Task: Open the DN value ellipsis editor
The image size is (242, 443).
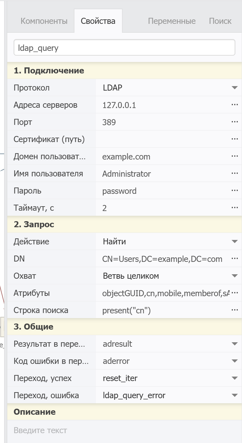Action: 234,259
